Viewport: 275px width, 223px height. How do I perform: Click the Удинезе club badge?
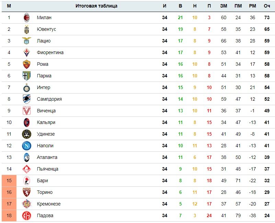(26, 134)
